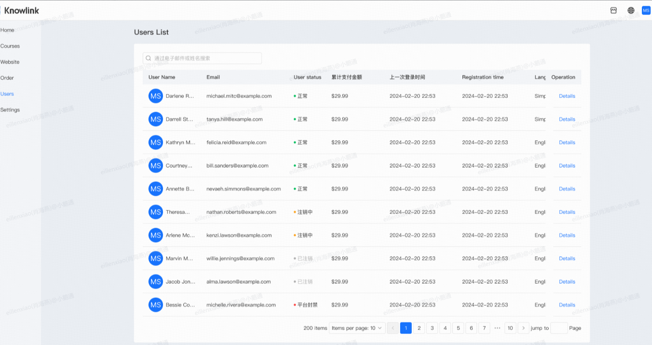
Task: Focus the user search field
Action: (x=202, y=58)
